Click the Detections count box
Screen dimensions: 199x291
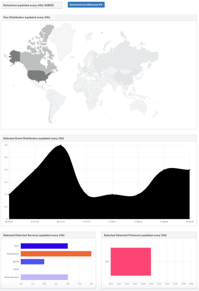point(32,5)
